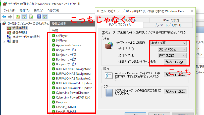The image size is (204, 115).
Task: Open 受信接続 dropdown ブロック (既定)
Action: (172, 49)
